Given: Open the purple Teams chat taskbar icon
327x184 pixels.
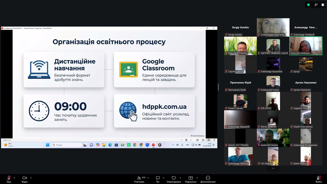Looking at the screenshot, I should 91,145.
